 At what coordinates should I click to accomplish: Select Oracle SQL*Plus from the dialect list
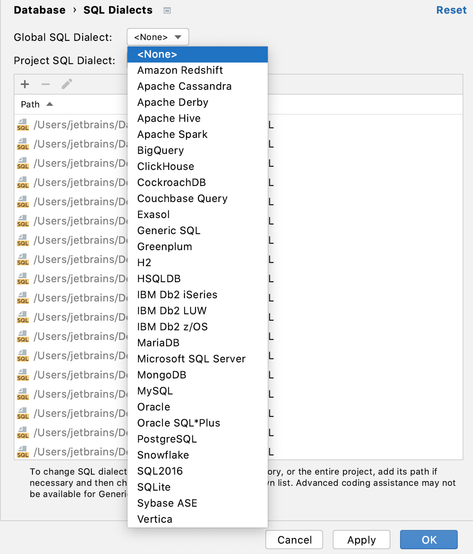click(x=178, y=423)
